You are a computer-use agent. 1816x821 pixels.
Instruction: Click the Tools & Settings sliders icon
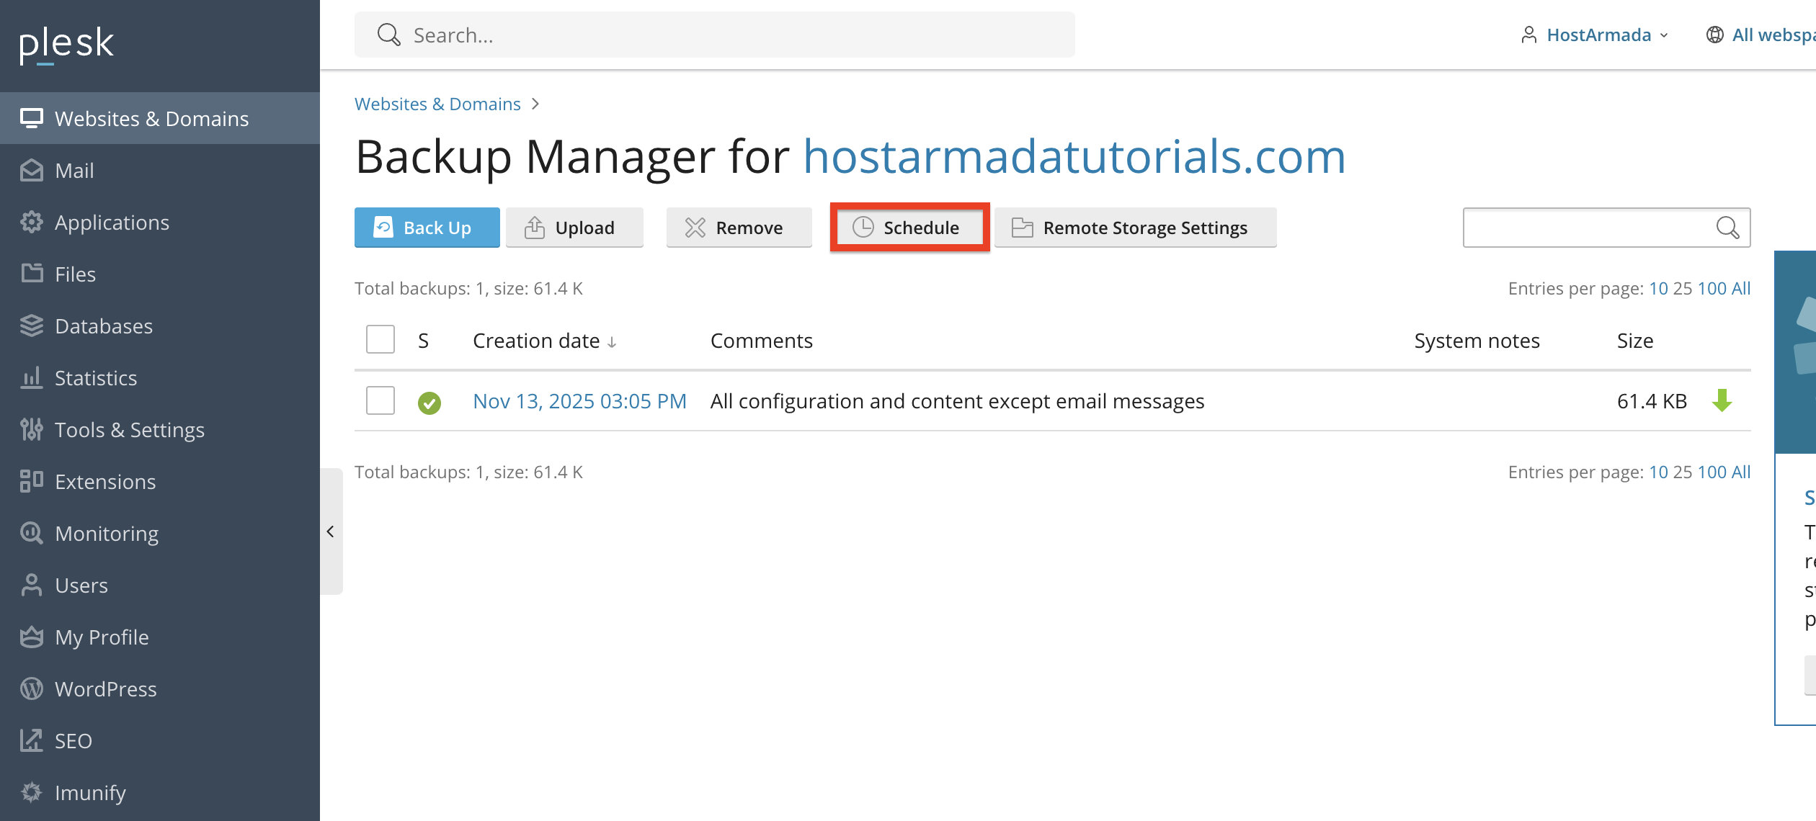tap(32, 430)
